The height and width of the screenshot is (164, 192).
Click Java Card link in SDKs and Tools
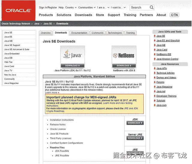[162, 50]
